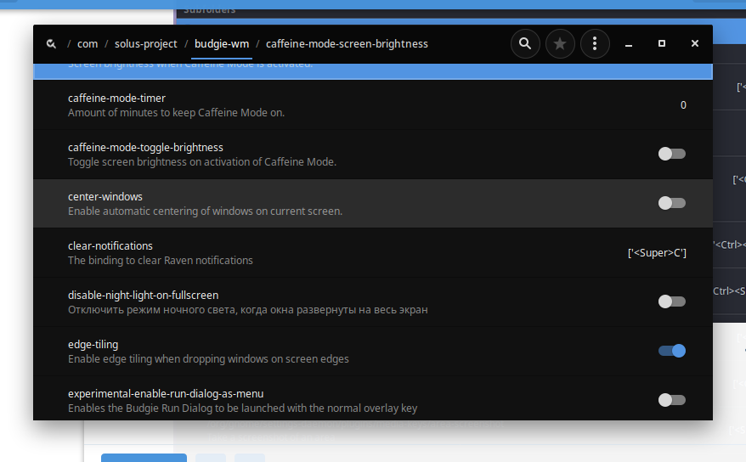Screen dimensions: 746x462
Task: Click the ['<Super>C'] binding value
Action: point(657,253)
